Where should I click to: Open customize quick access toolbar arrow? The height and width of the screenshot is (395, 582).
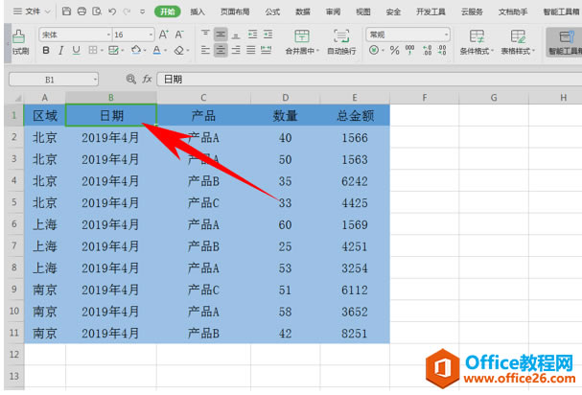(142, 12)
